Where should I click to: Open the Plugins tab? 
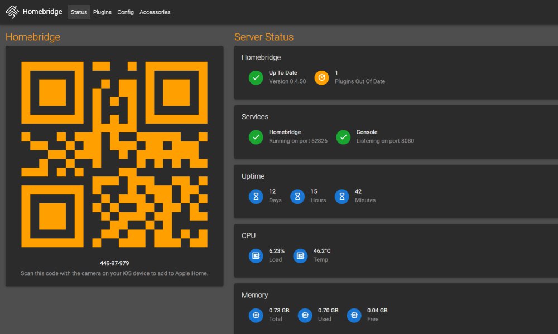point(102,12)
